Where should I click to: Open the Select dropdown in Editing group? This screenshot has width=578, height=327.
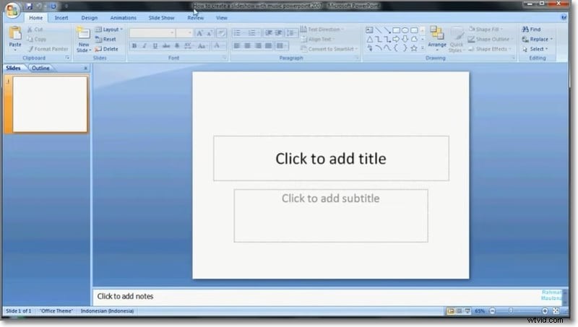(x=537, y=49)
